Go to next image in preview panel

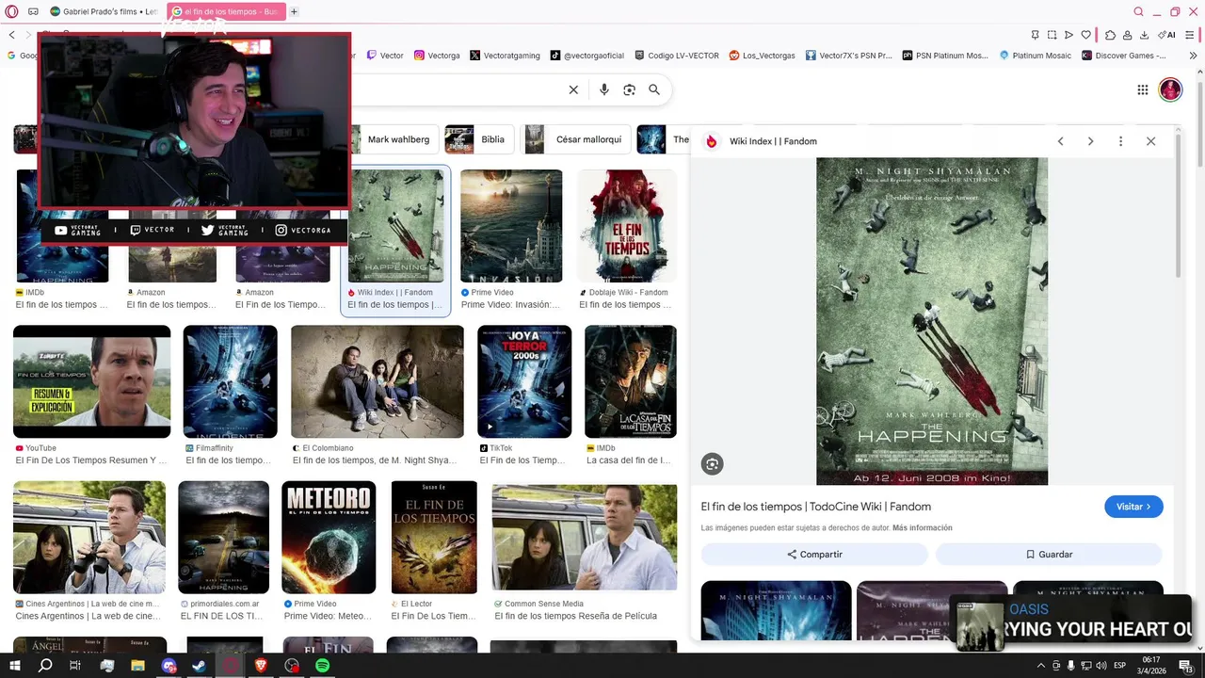[x=1090, y=141]
